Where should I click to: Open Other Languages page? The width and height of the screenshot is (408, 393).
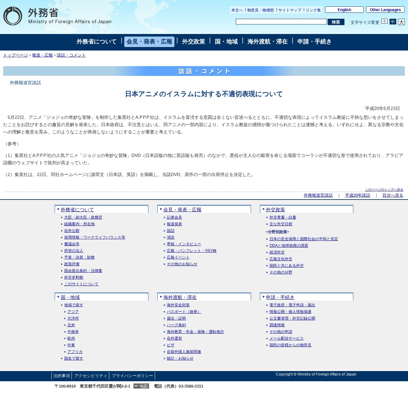(x=385, y=10)
